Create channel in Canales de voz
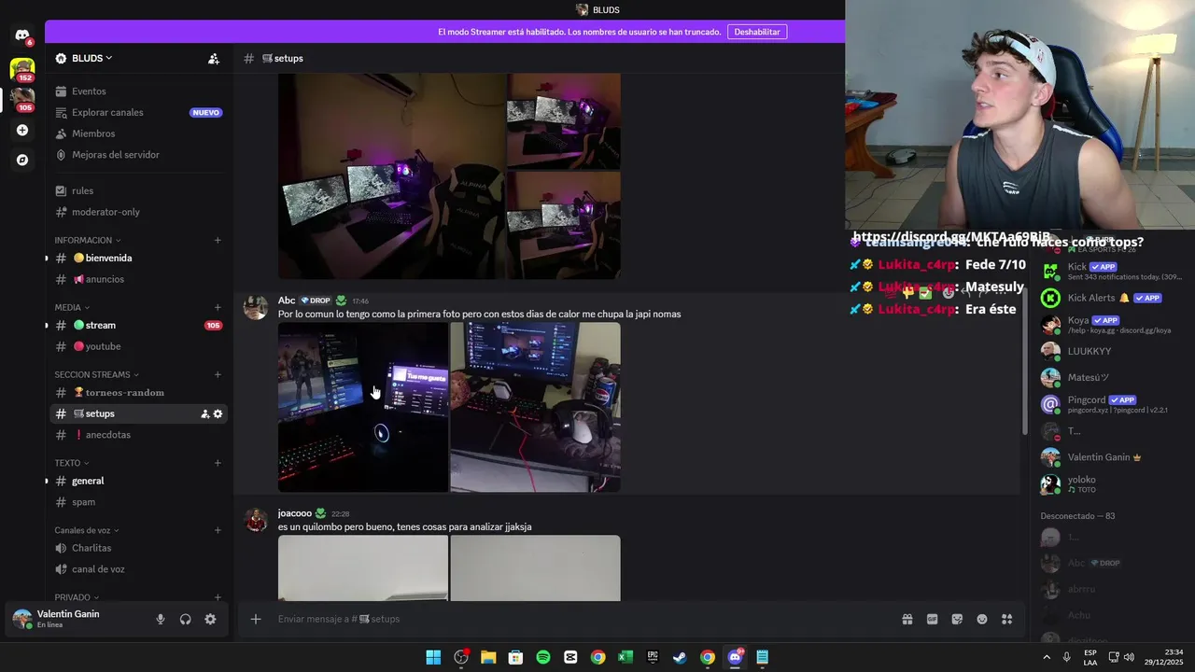Screen dimensions: 1195x672 pyautogui.click(x=218, y=530)
